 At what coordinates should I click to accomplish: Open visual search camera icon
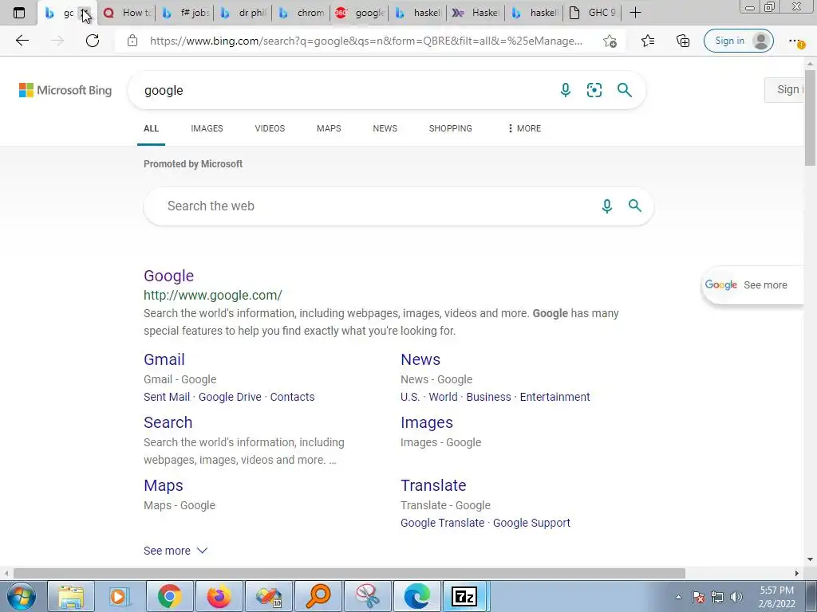[x=594, y=90]
